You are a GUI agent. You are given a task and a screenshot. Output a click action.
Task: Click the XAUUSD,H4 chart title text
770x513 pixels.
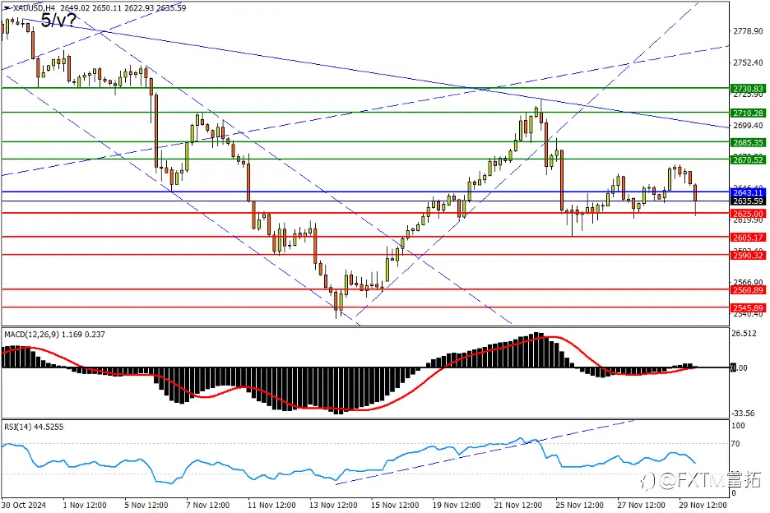coord(35,8)
